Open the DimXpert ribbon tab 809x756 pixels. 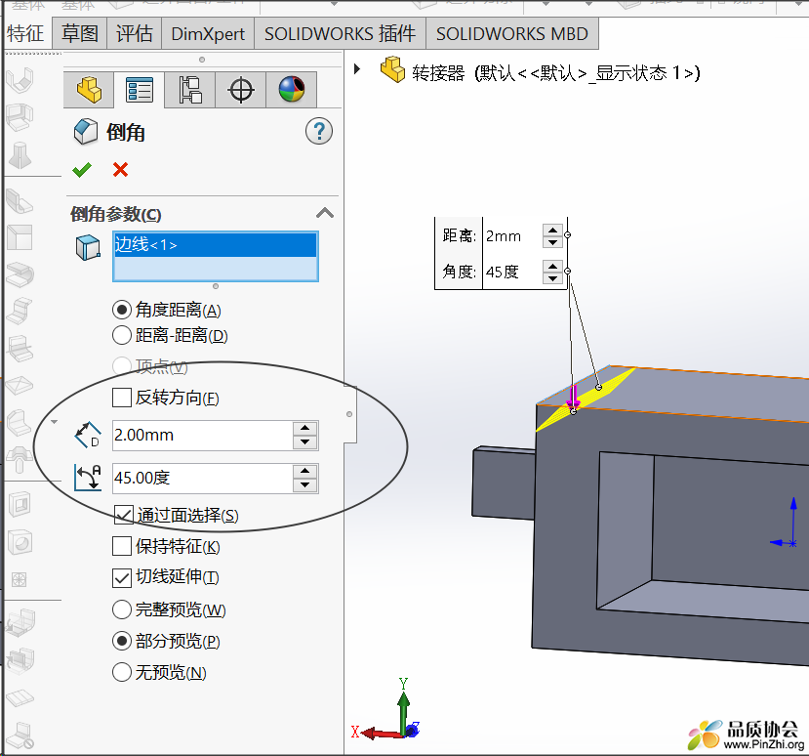(x=208, y=33)
